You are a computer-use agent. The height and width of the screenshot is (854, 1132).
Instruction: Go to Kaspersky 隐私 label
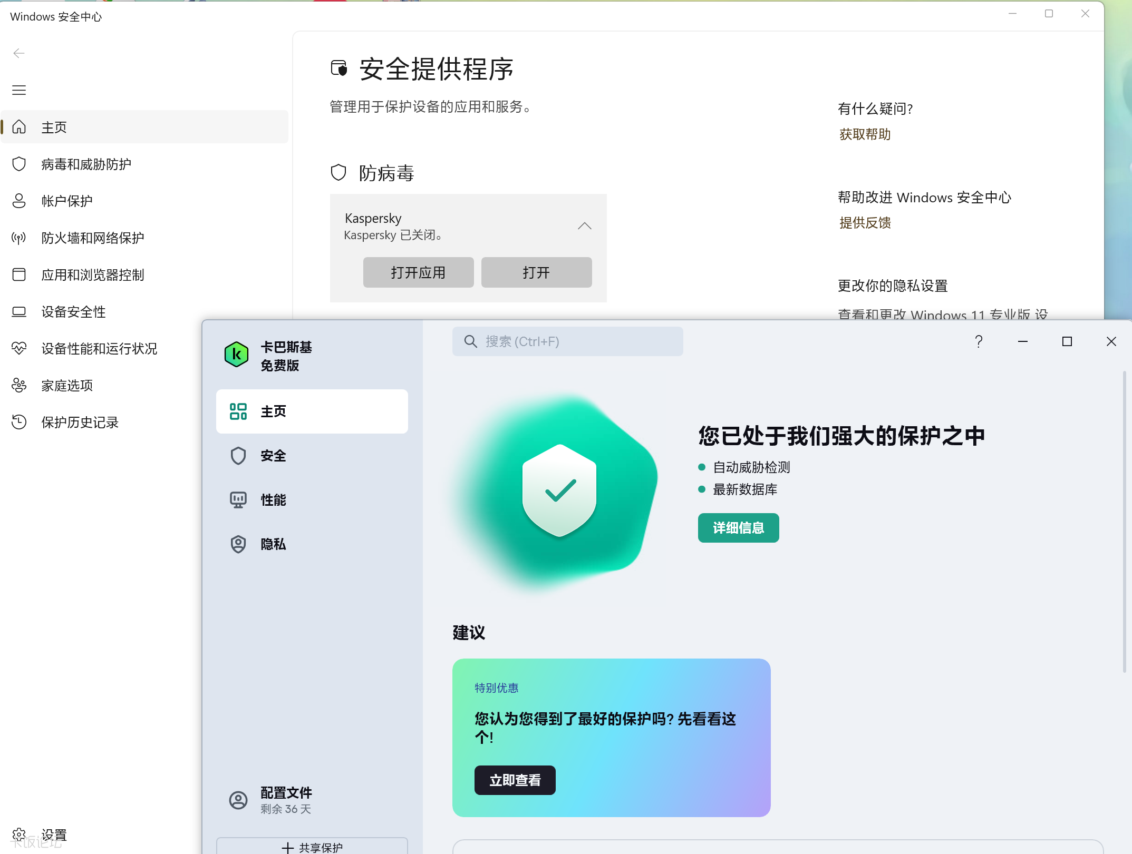[273, 544]
